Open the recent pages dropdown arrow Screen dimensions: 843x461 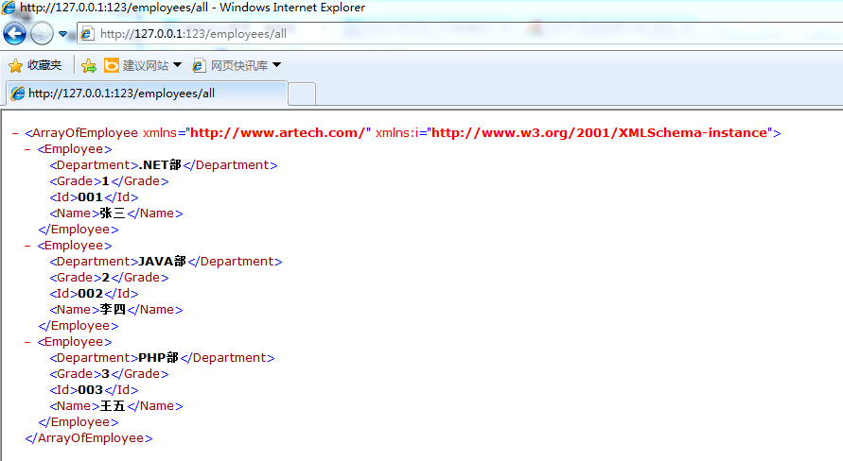[x=62, y=34]
